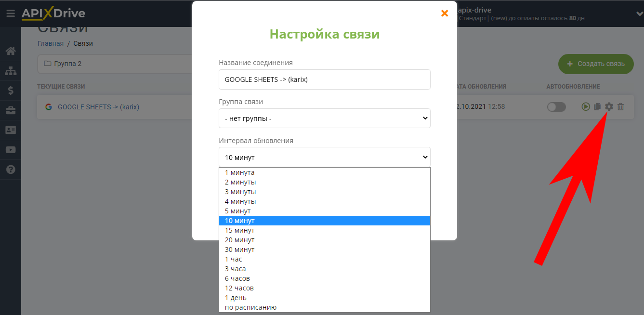Open the help question mark icon
The image size is (644, 315).
(11, 170)
